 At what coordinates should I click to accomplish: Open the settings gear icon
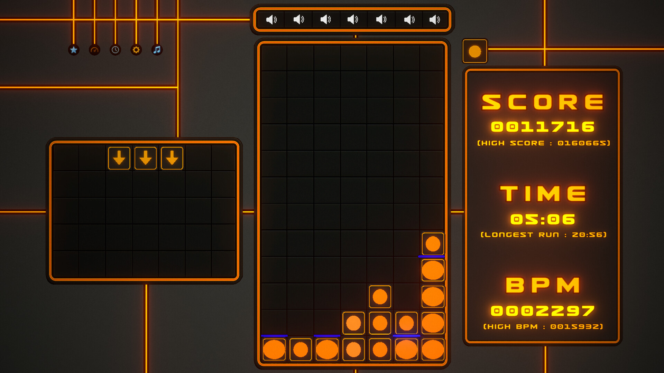point(136,50)
